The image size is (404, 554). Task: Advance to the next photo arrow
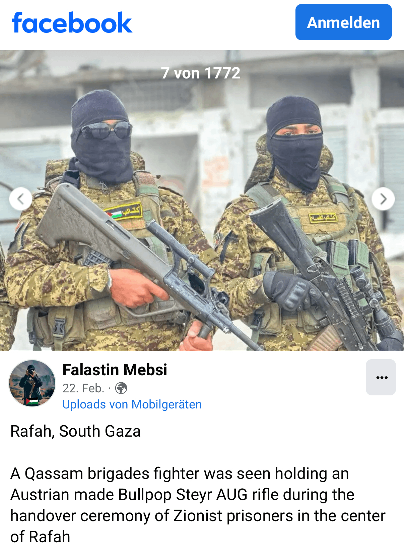[x=383, y=199]
